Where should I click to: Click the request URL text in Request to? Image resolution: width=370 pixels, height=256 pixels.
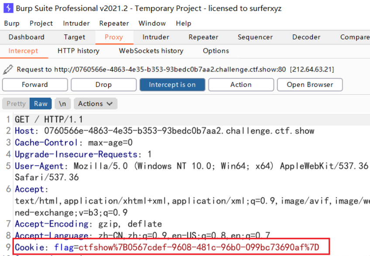(x=170, y=70)
